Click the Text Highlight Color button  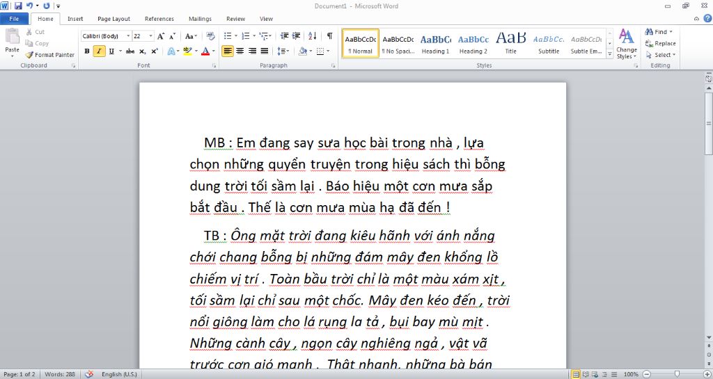tap(187, 51)
